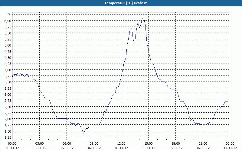
Task: Select the 3,75 y-axis value
Action: pos(8,76)
